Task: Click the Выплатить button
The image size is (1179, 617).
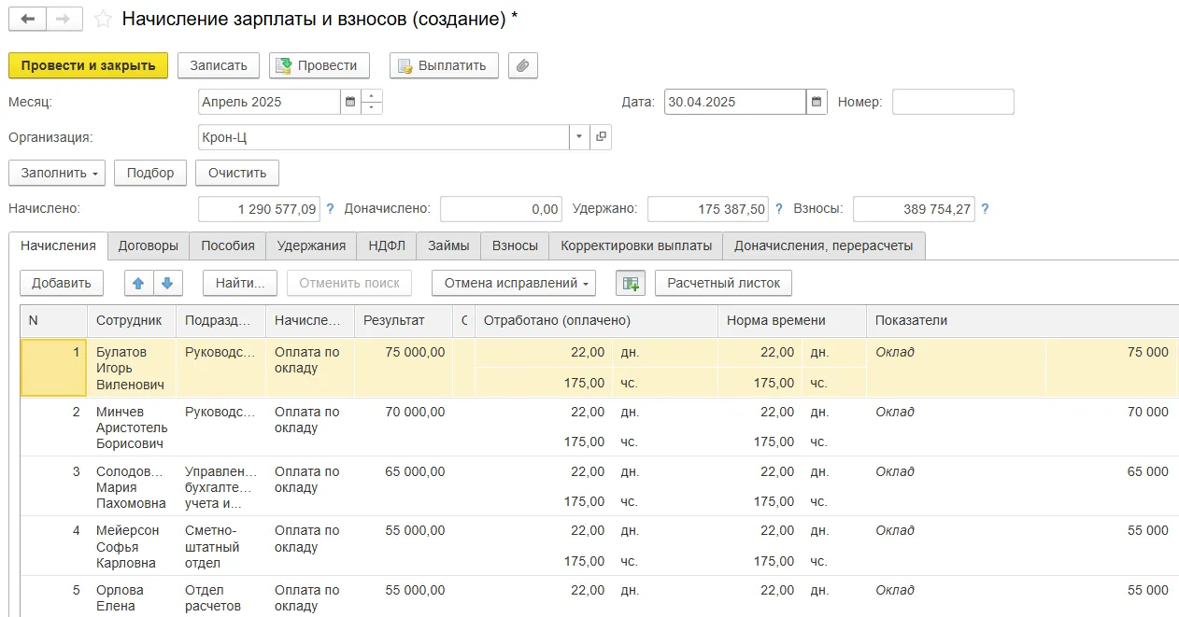Action: tap(444, 65)
